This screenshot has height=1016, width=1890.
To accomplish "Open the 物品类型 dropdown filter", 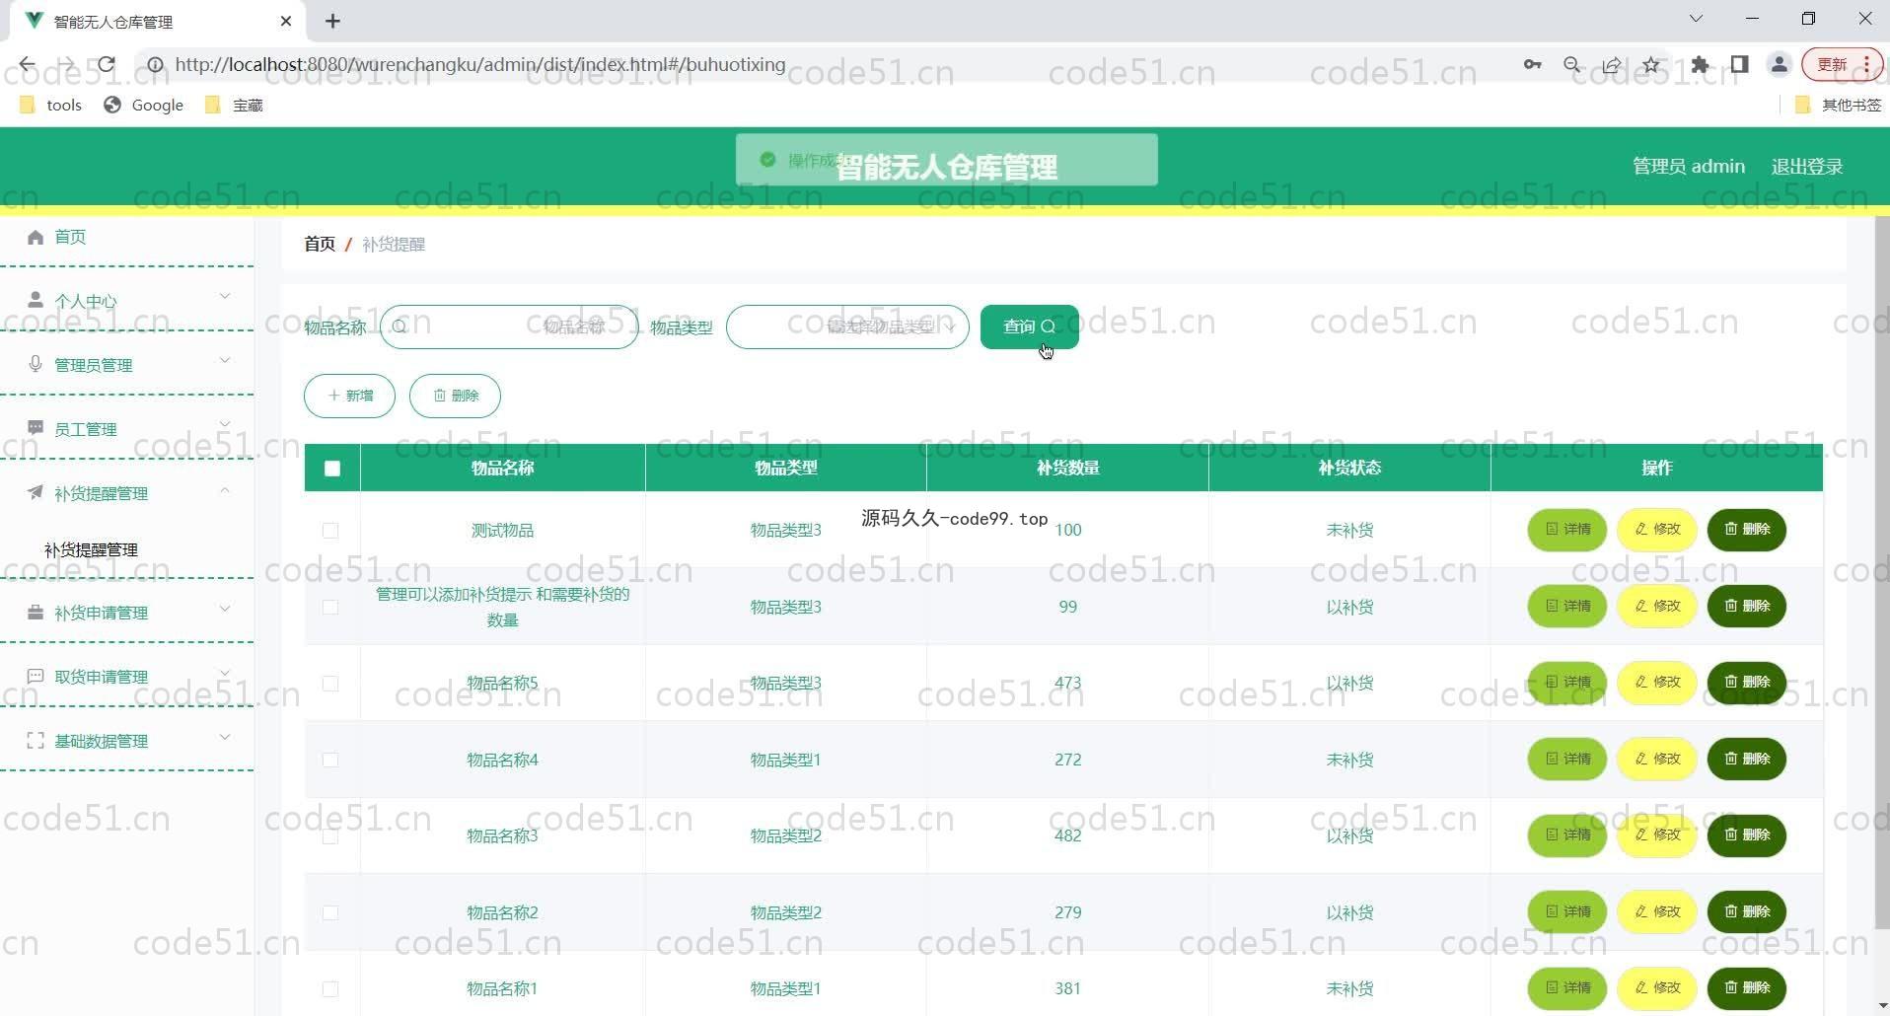I will pyautogui.click(x=847, y=327).
